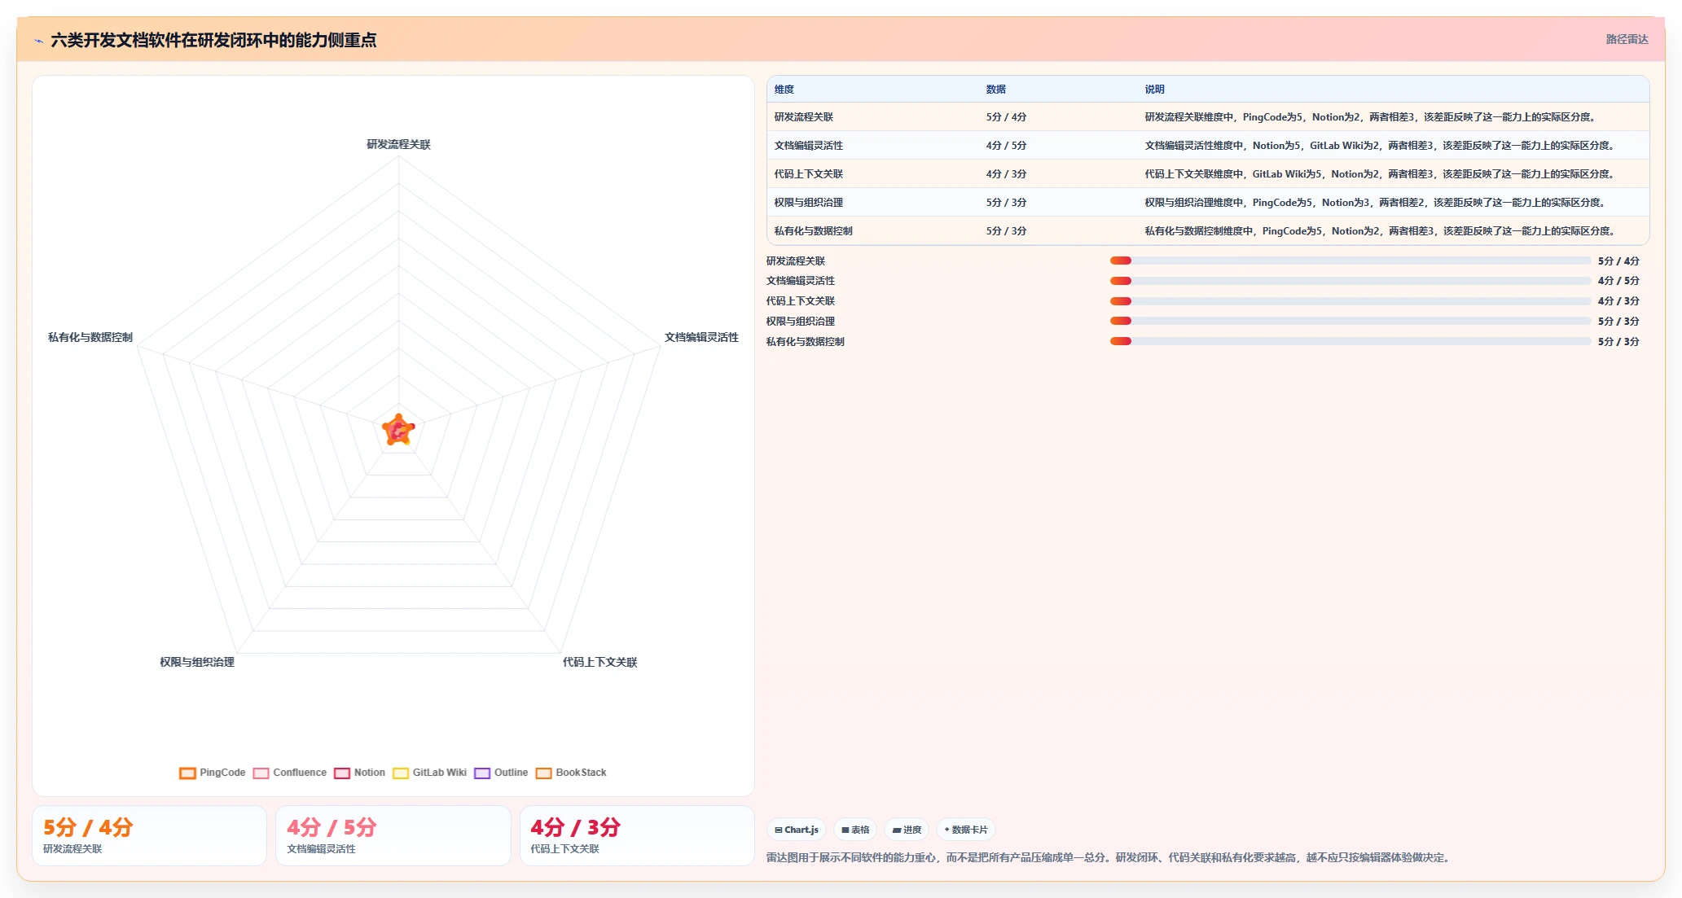Image resolution: width=1682 pixels, height=898 pixels.
Task: Click the 代码上下文关联 label in the progress list
Action: 801,301
